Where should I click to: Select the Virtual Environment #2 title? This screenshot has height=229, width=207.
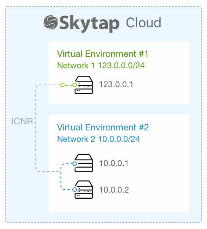click(x=103, y=127)
